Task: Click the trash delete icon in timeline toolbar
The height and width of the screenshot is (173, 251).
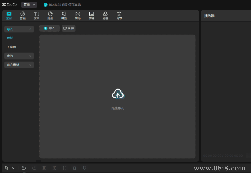Action: point(75,168)
